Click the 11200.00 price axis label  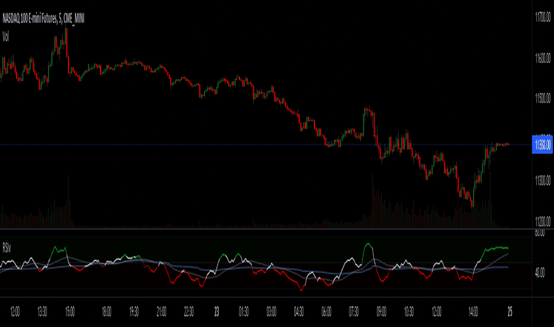(x=543, y=222)
